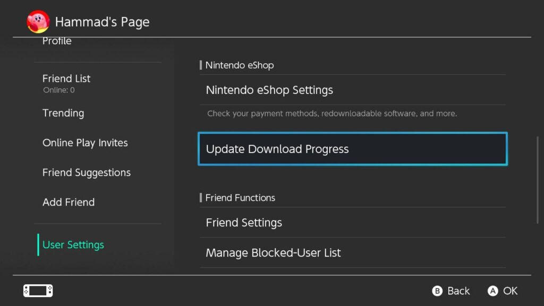Open Friend Suggestions
The height and width of the screenshot is (306, 544).
tap(87, 172)
